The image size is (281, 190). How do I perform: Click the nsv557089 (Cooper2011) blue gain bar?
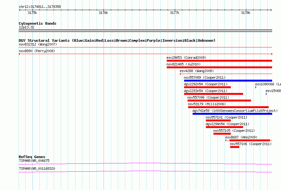[228, 81]
